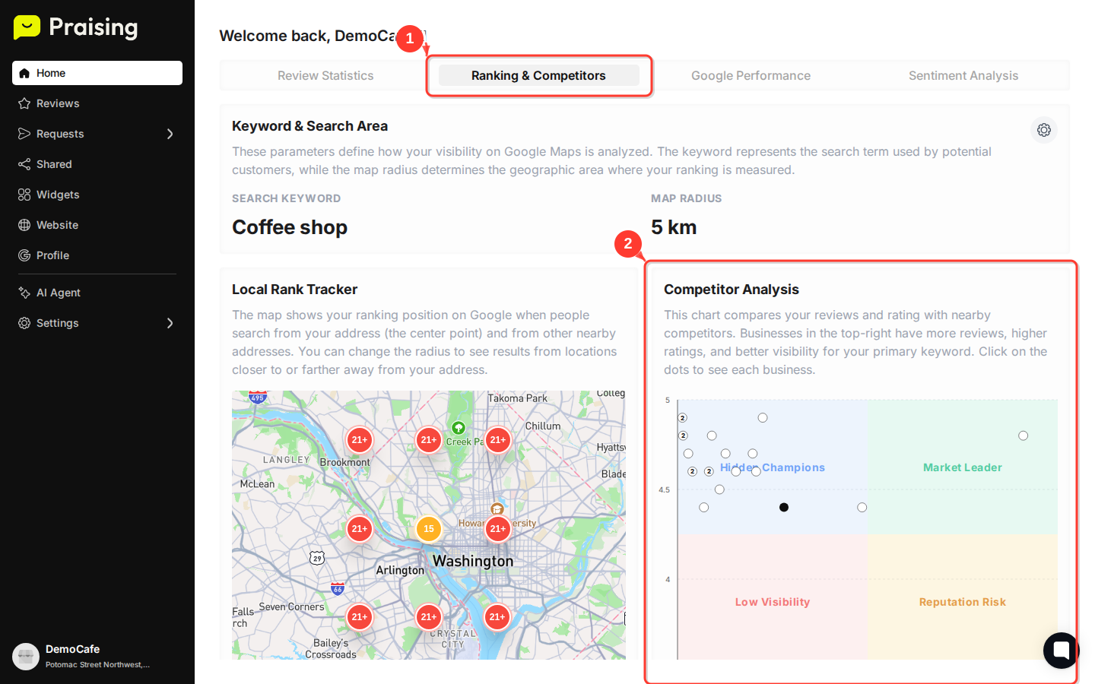1095x684 pixels.
Task: Click a competitor dot in the Market Leader quadrant
Action: click(x=1023, y=435)
